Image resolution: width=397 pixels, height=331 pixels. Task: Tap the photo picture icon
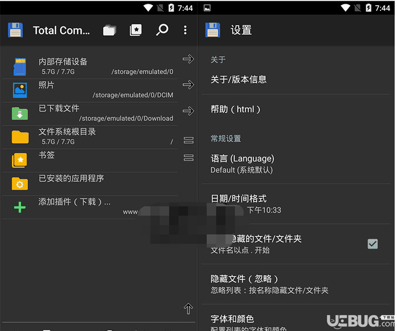coord(20,90)
